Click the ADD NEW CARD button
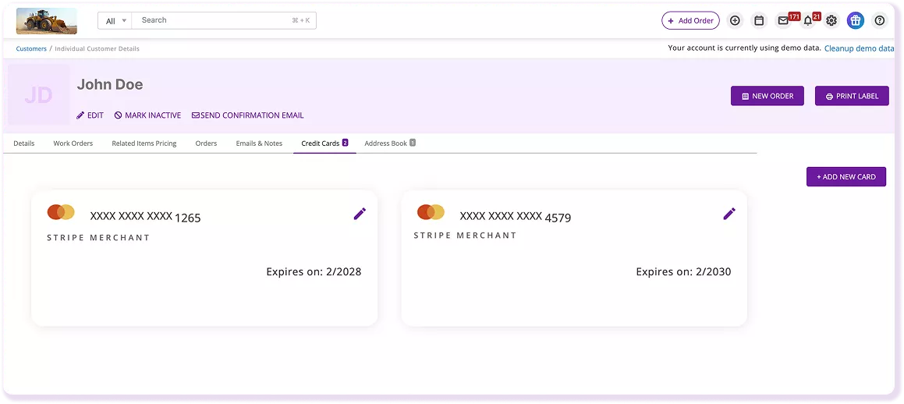The height and width of the screenshot is (404, 904). 846,177
